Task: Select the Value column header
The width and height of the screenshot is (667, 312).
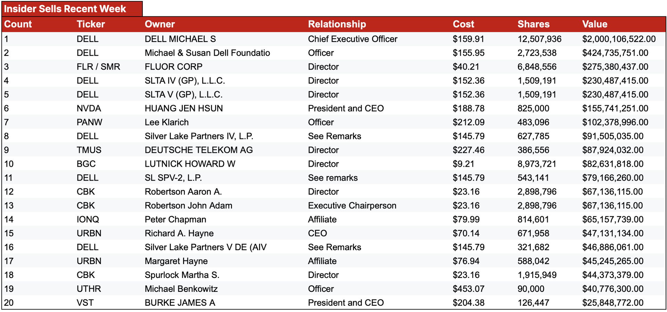Action: point(595,24)
